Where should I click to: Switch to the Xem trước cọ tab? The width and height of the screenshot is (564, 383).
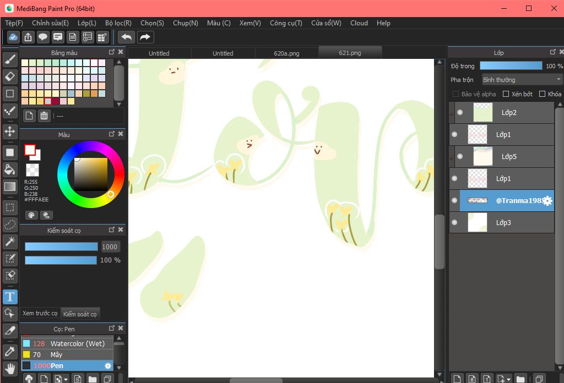[x=40, y=313]
